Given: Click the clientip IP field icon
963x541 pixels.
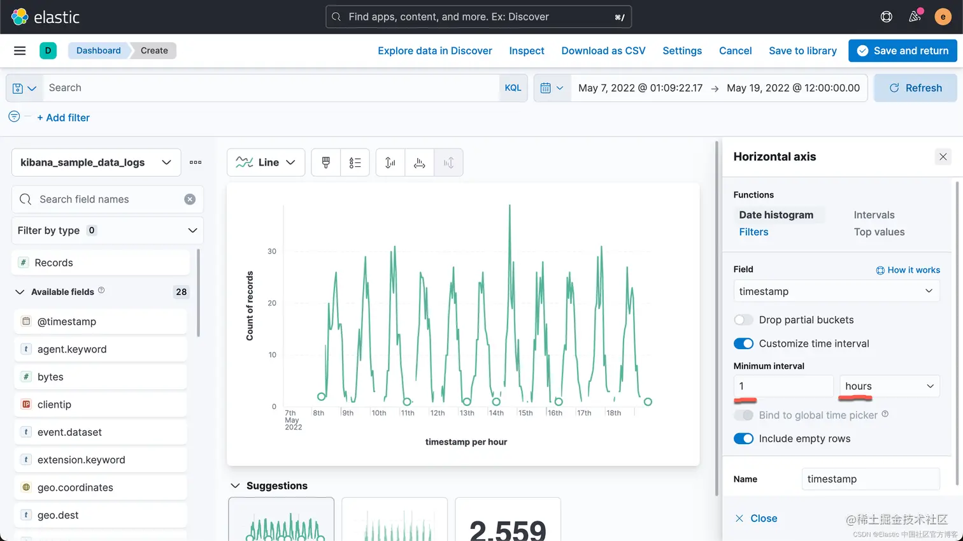Looking at the screenshot, I should pos(26,404).
